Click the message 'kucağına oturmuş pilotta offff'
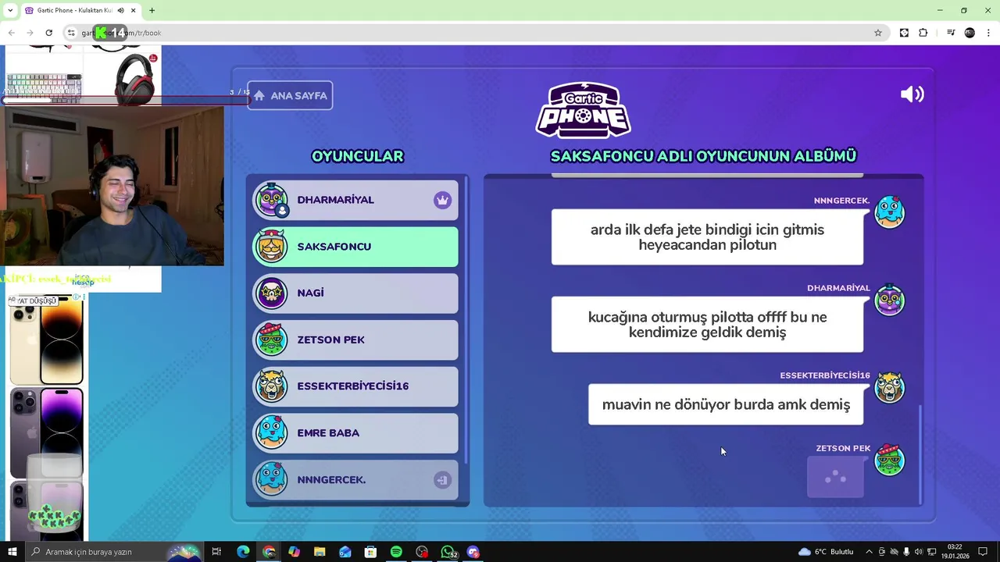The height and width of the screenshot is (562, 1000). 707,325
